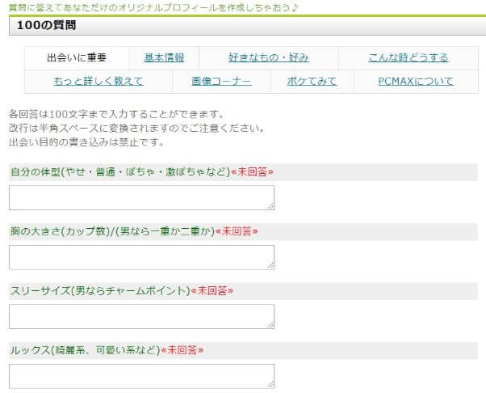
Task: Focus the 胸の大きさ answer text box
Action: 141,257
